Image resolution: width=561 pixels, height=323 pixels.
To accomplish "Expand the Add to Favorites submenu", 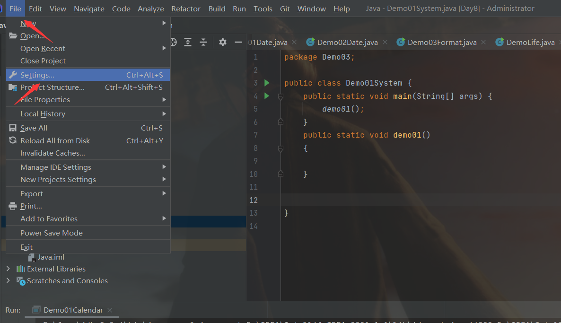I will coord(164,218).
